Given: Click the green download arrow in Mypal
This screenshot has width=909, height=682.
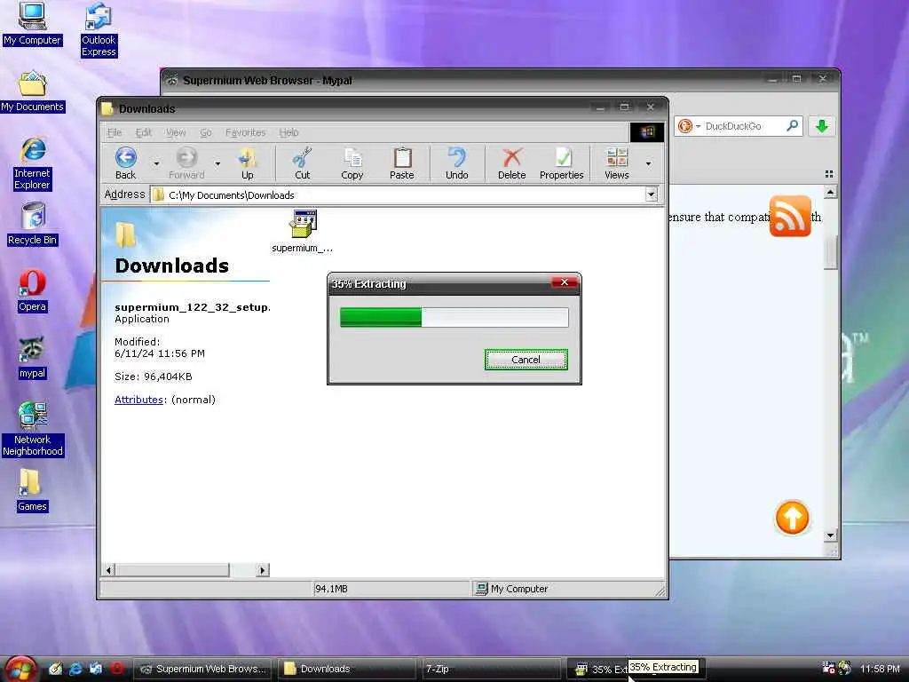Looking at the screenshot, I should click(821, 126).
